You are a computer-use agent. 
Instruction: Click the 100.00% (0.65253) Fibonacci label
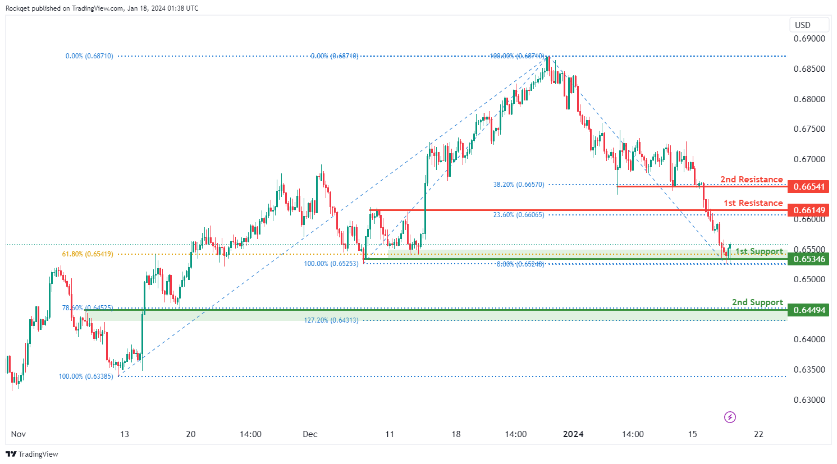[331, 264]
